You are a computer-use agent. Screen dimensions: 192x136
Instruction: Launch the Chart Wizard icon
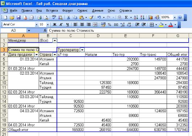click(x=150, y=18)
